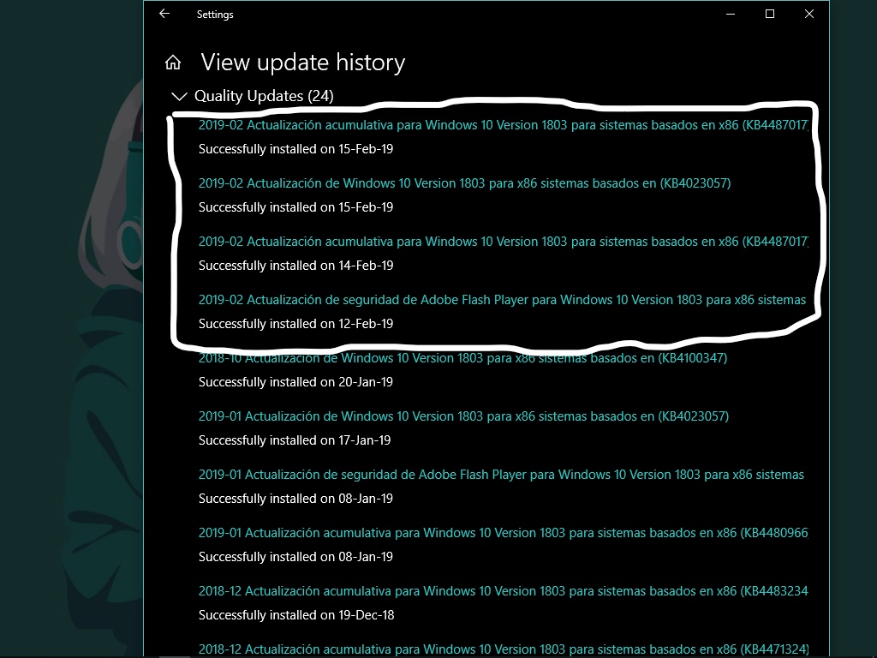This screenshot has width=877, height=658.
Task: Collapse the Quality Updates section
Action: click(178, 96)
